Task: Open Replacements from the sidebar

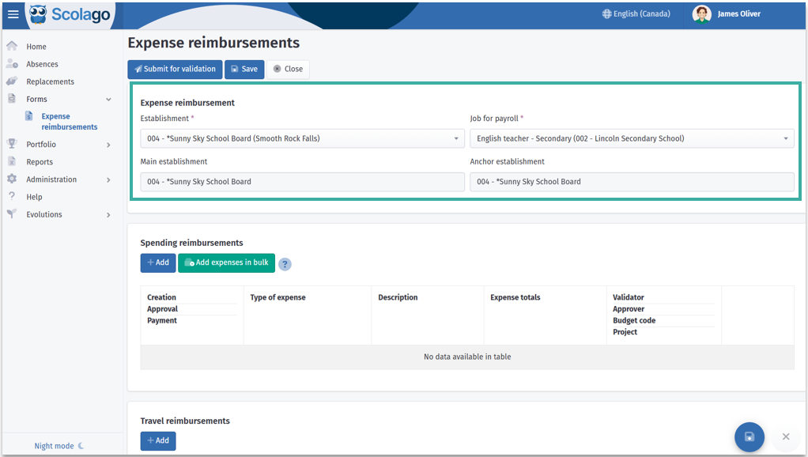Action: tap(50, 81)
